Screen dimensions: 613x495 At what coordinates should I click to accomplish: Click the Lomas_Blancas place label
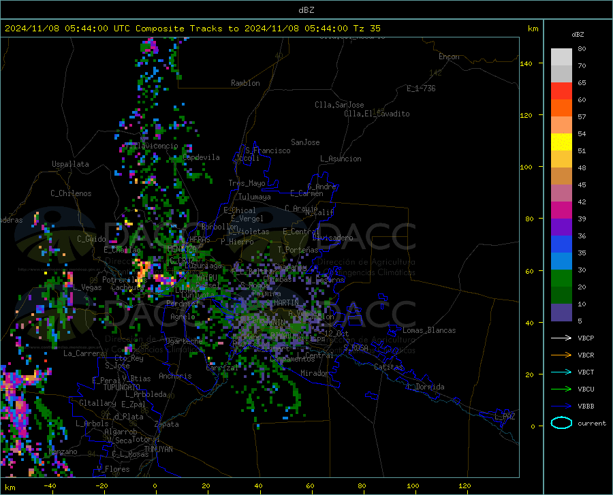point(429,330)
